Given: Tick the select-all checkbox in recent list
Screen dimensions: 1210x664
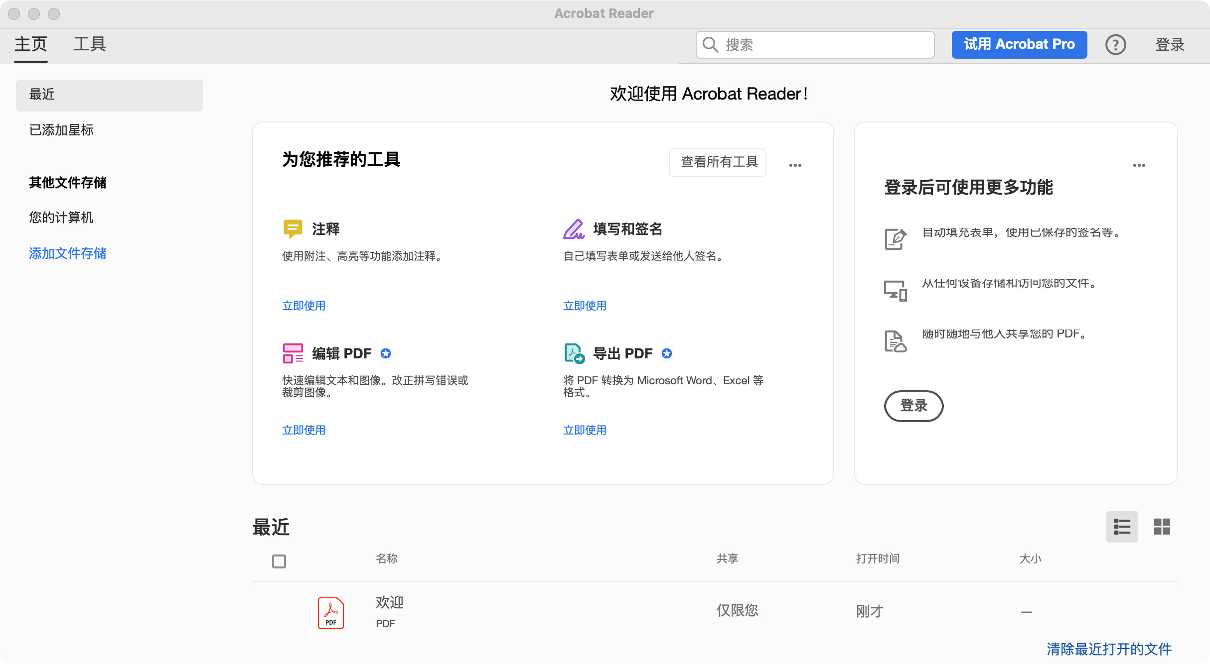Looking at the screenshot, I should [x=279, y=561].
